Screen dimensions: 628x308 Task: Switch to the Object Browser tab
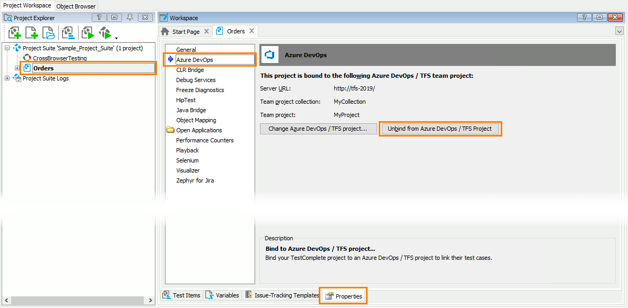pos(75,6)
